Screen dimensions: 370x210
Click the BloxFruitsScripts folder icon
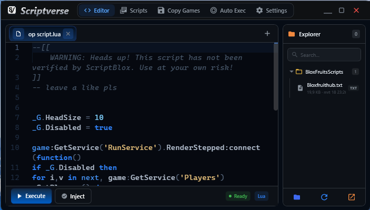pos(299,72)
